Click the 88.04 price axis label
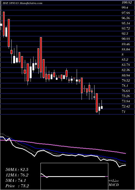Image resolution: width=135 pixels, height=190 pixels. pyautogui.click(x=126, y=49)
